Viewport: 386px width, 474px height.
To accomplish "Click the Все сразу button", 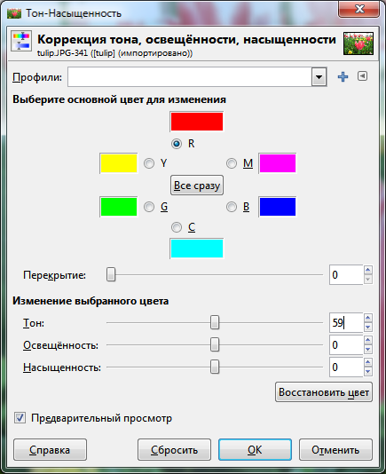I will coord(197,186).
